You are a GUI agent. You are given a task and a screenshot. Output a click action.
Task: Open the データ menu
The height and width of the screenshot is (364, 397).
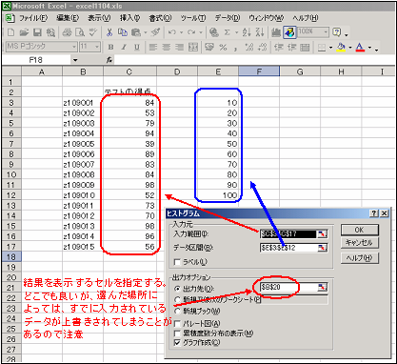click(x=228, y=18)
